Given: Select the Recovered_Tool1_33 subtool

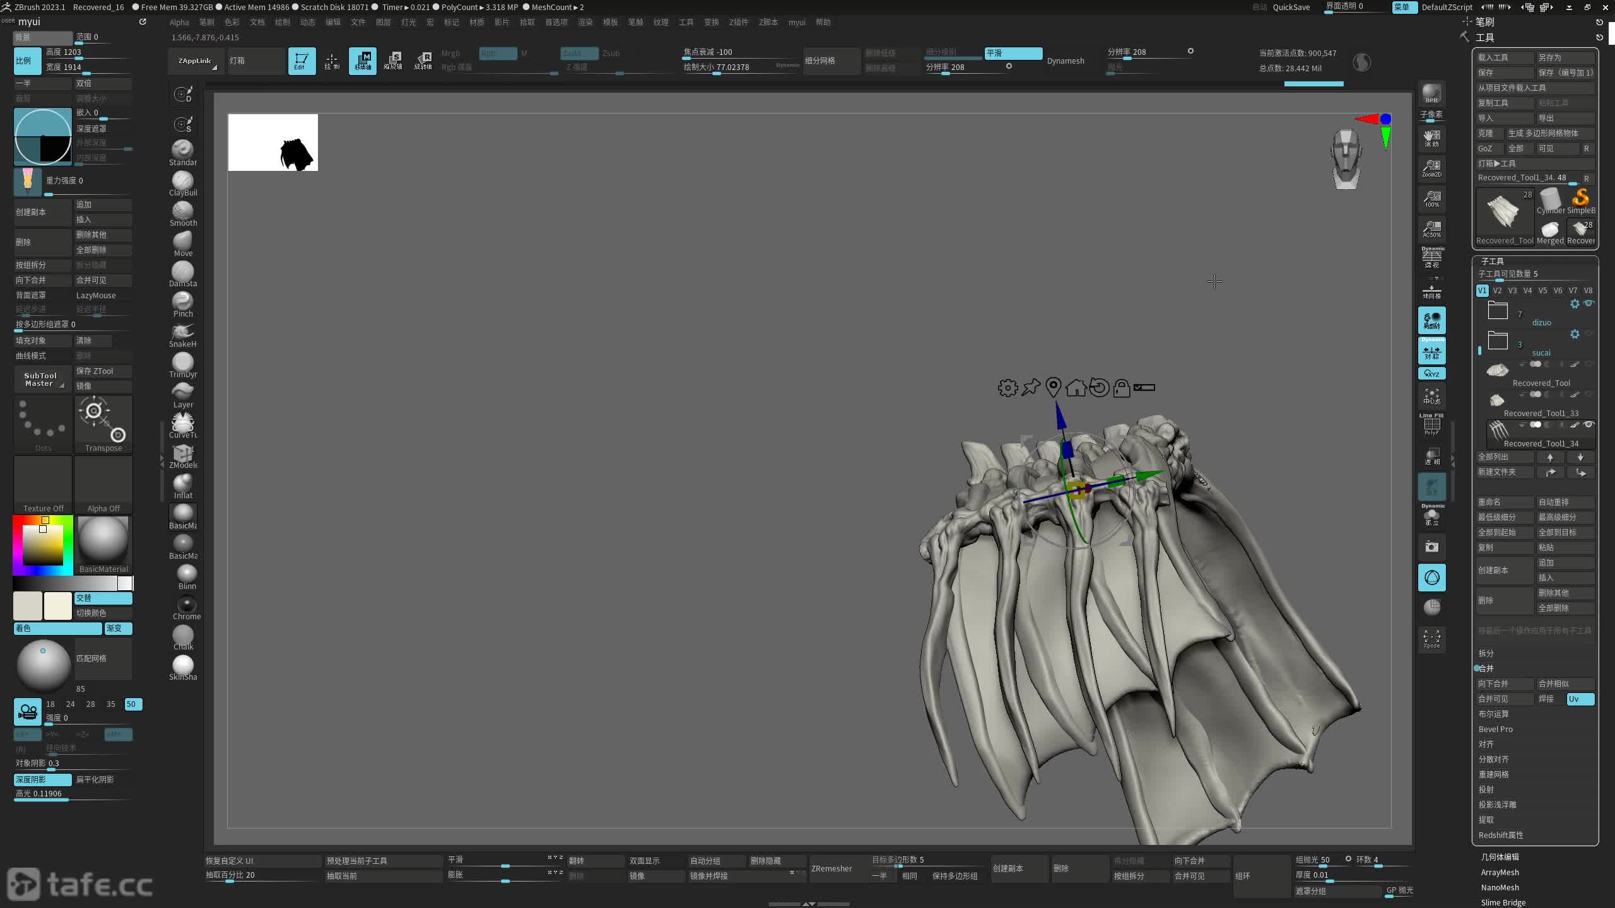Looking at the screenshot, I should pos(1541,413).
